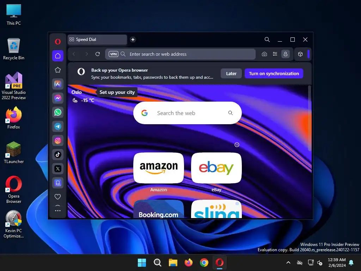The height and width of the screenshot is (271, 361).
Task: Click search magnifier inside Google search box
Action: coord(231,113)
